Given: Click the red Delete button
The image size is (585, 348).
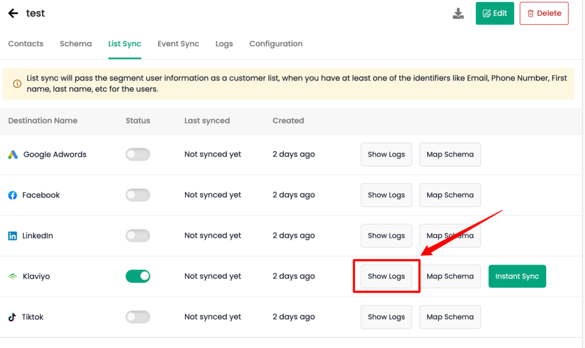Looking at the screenshot, I should tap(544, 14).
